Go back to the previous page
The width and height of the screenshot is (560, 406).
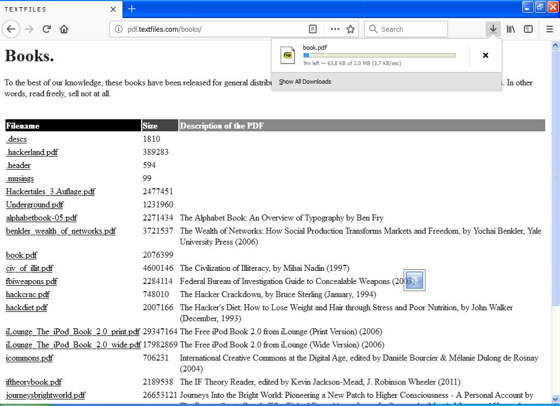[11, 29]
